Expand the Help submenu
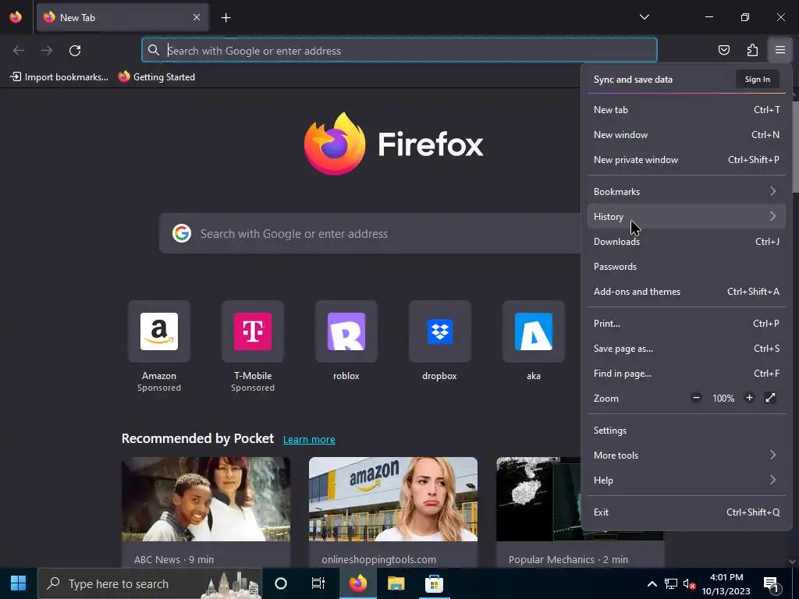799x599 pixels. coord(687,480)
